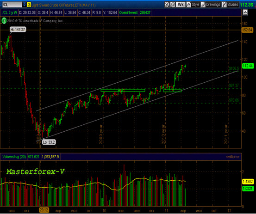Click the O: 38.4 open readout
This screenshot has width=256, height=214.
tap(43, 12)
